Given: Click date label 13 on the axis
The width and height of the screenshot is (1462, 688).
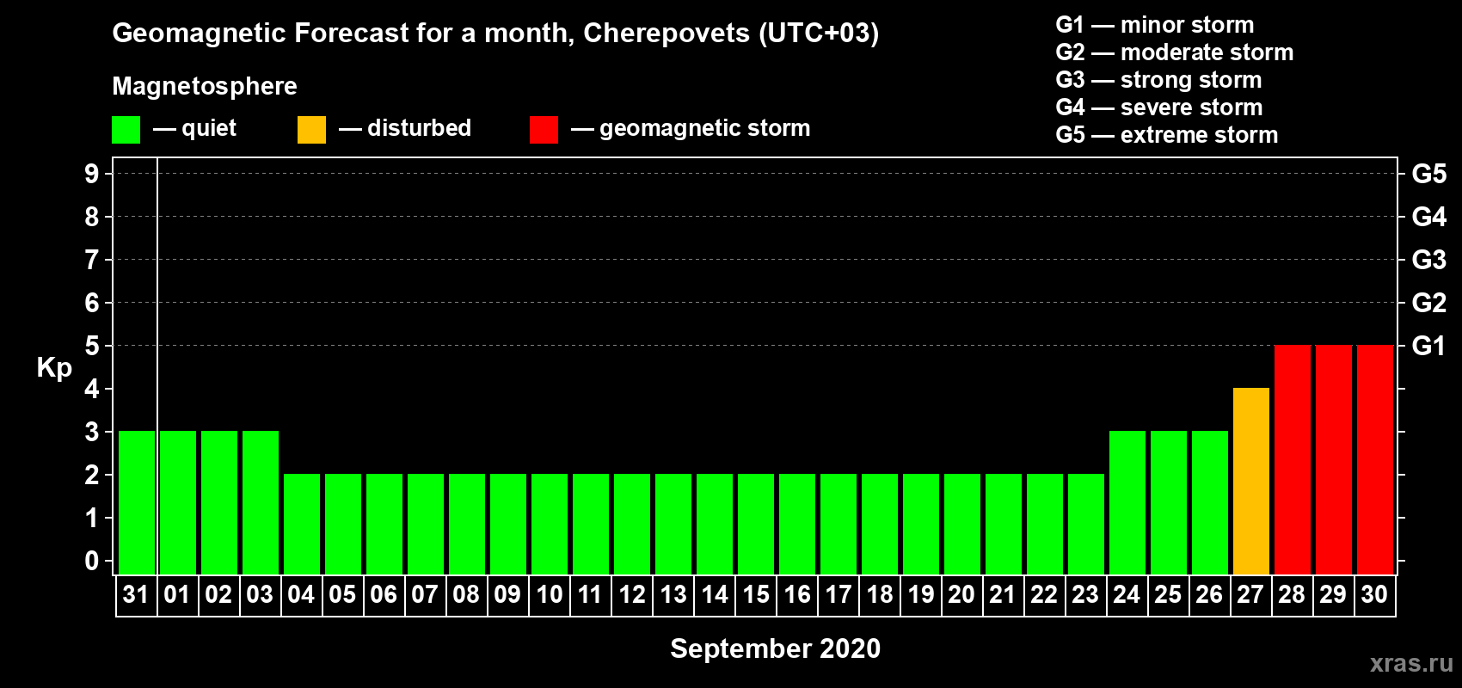Looking at the screenshot, I should click(x=673, y=594).
